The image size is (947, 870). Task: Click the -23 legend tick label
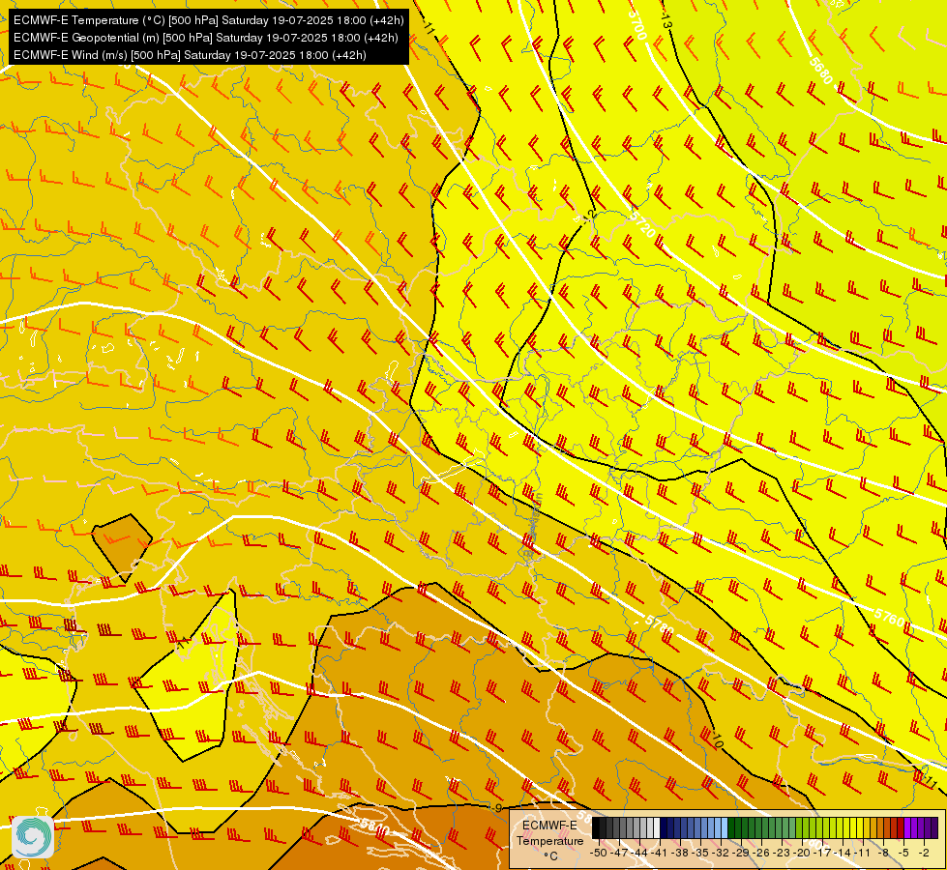[x=783, y=853]
